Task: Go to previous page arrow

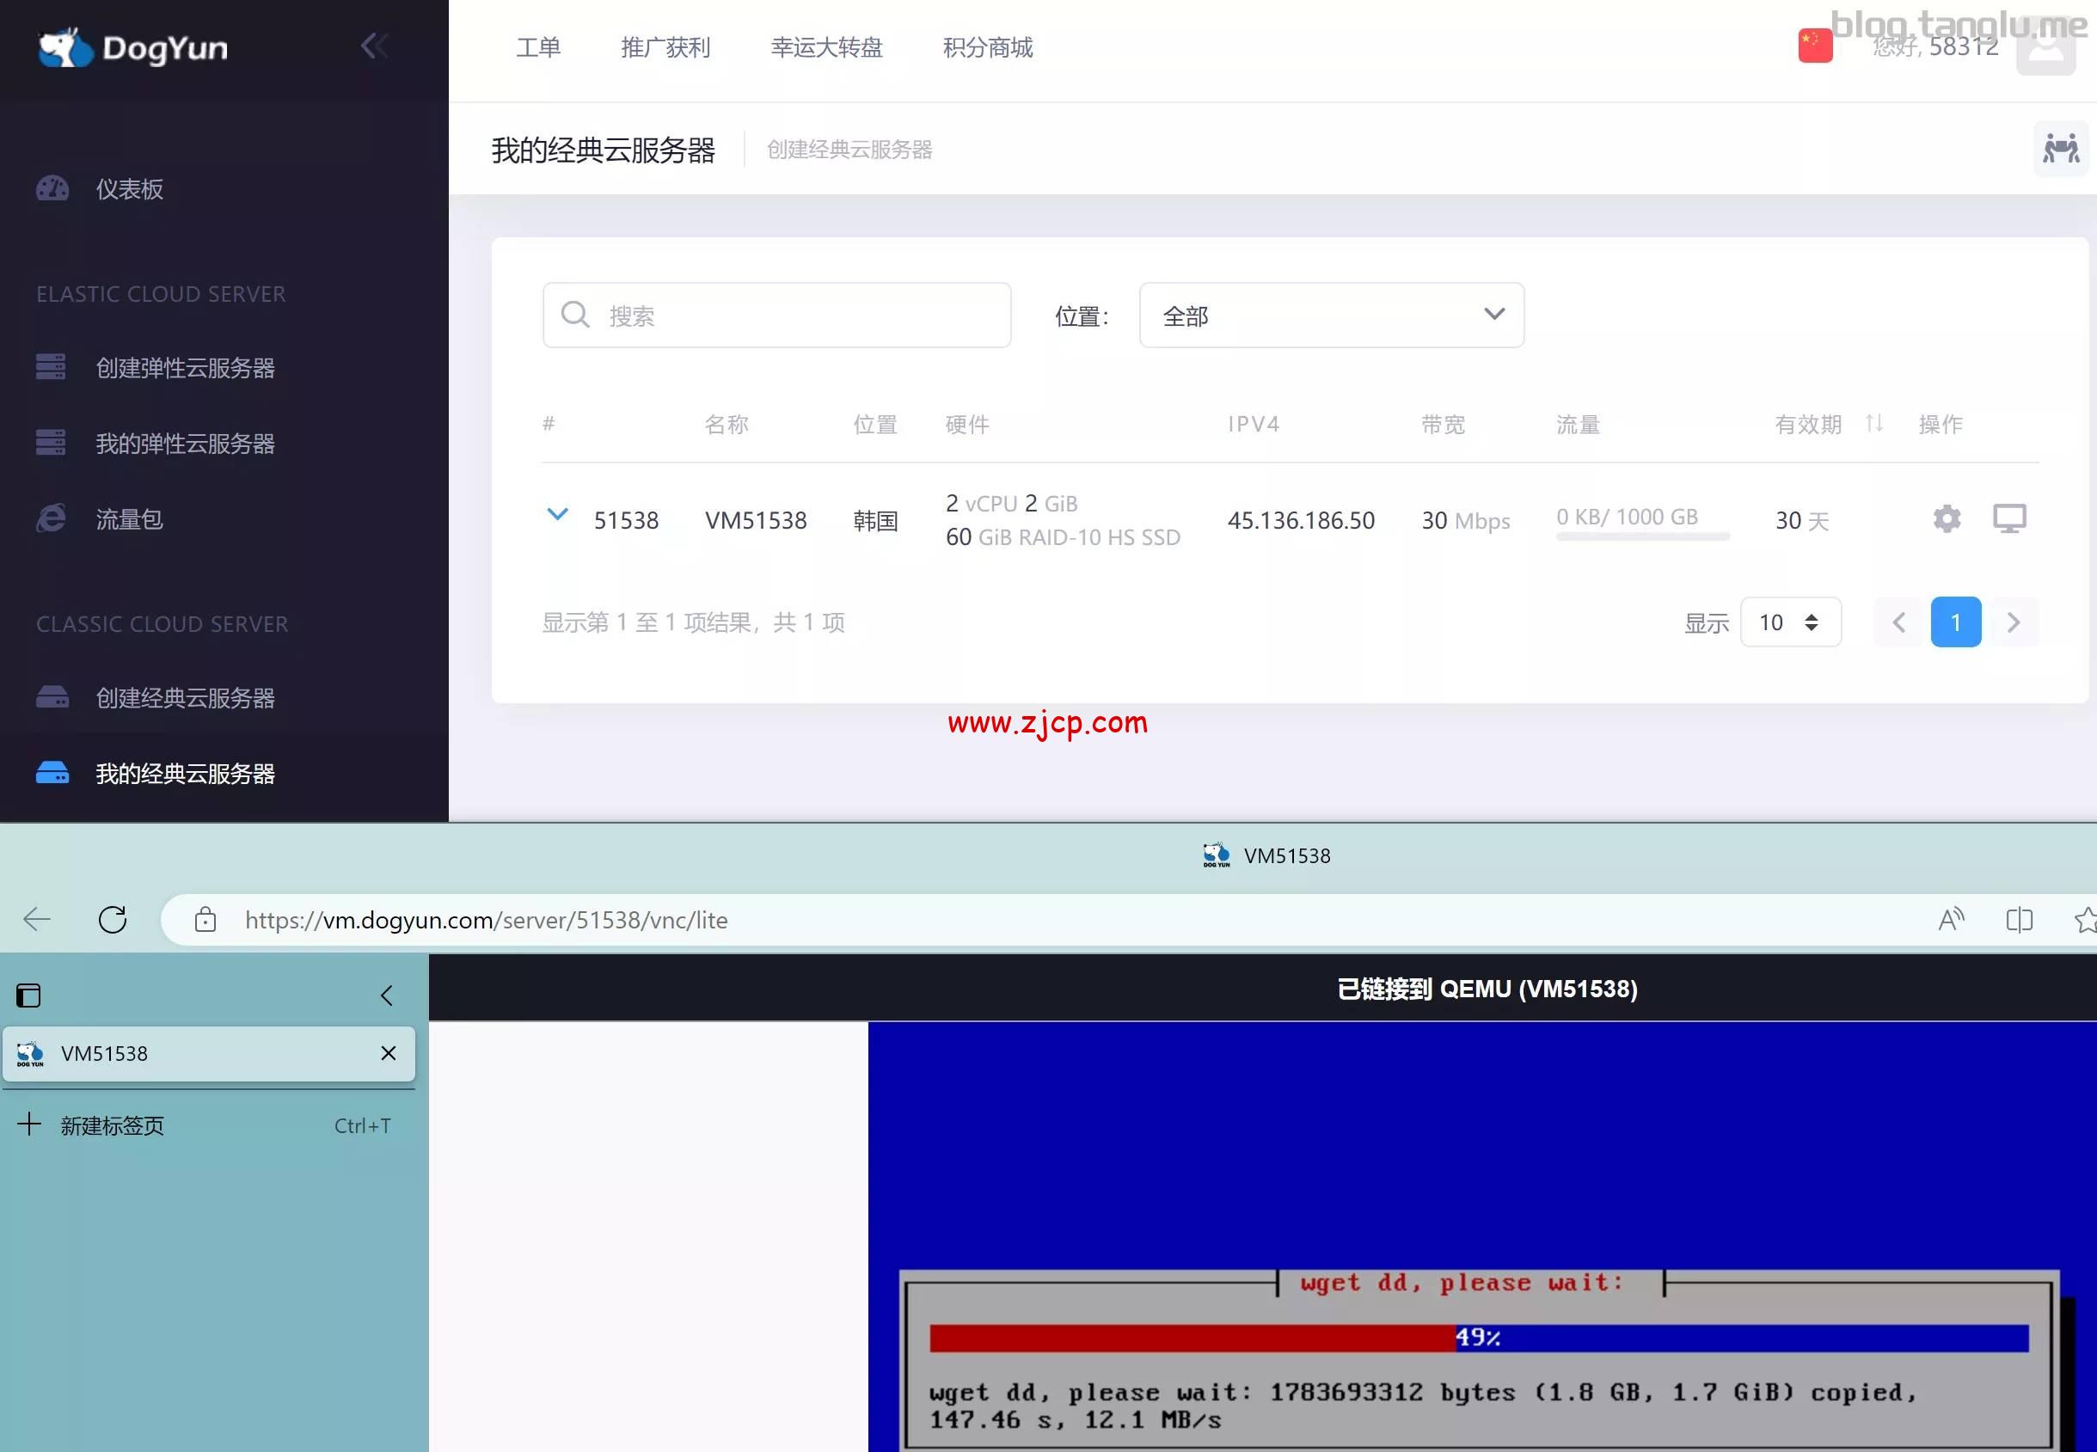Action: pos(1898,622)
